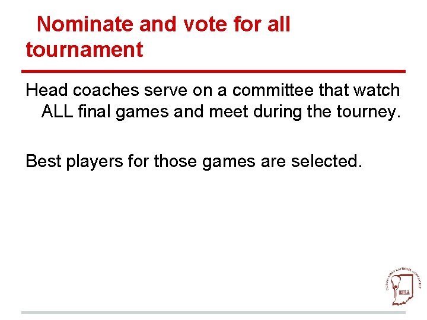The image size is (427, 320).
Task: Click the red horizontal divider line
Action: click(x=215, y=71)
